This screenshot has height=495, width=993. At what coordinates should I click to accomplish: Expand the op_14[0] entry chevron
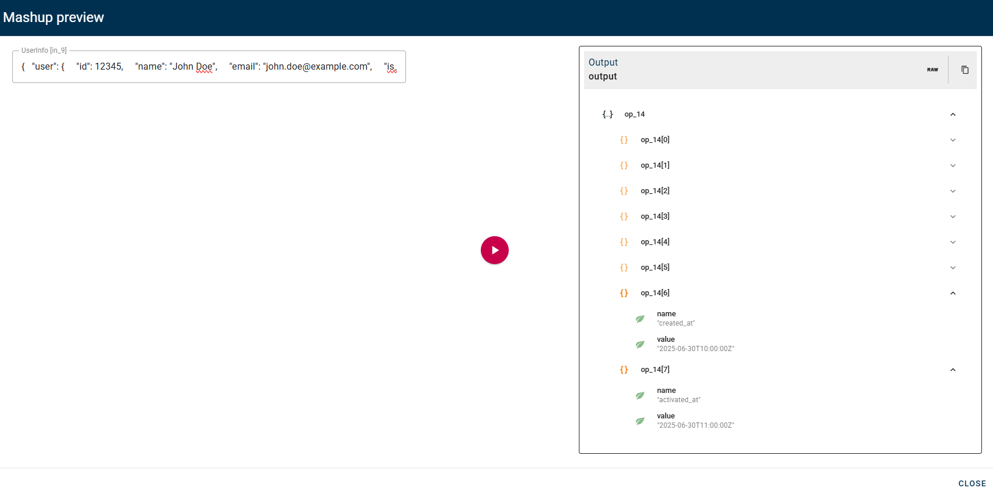952,140
